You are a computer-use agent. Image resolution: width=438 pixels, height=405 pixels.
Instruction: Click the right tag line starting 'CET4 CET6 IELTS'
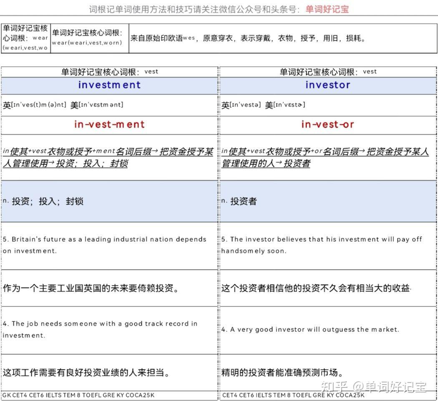click(293, 395)
